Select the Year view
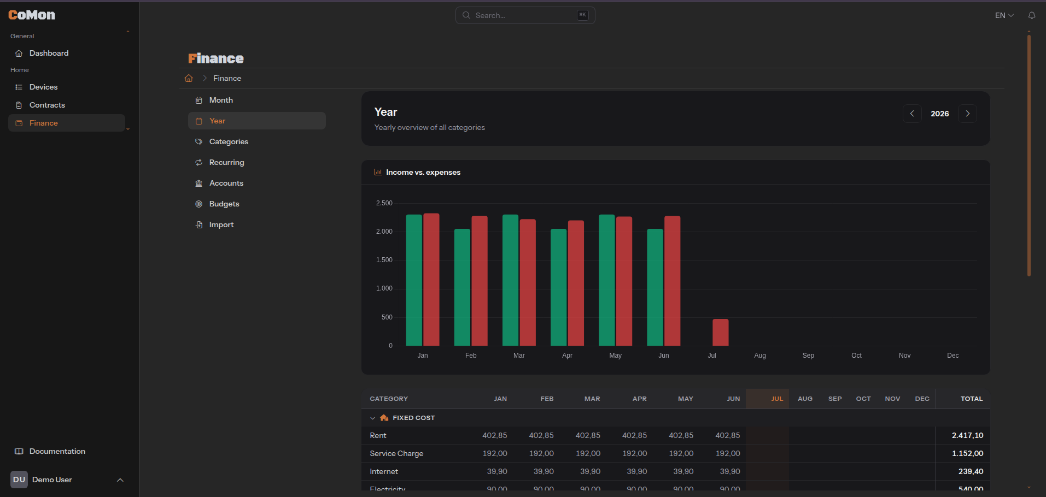1046x497 pixels. coord(257,121)
